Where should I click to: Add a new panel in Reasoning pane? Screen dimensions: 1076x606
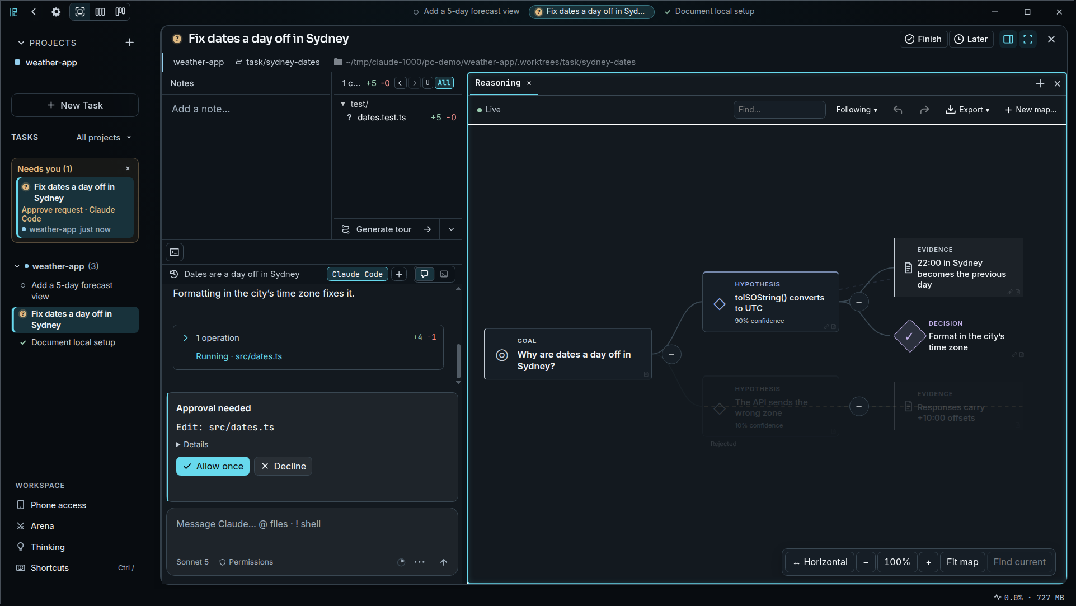(1040, 83)
